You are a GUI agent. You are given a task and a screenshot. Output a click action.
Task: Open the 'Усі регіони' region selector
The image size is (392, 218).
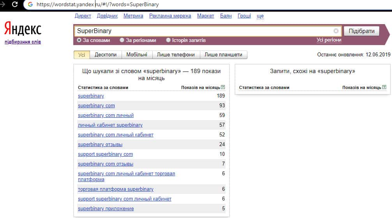[x=329, y=40]
